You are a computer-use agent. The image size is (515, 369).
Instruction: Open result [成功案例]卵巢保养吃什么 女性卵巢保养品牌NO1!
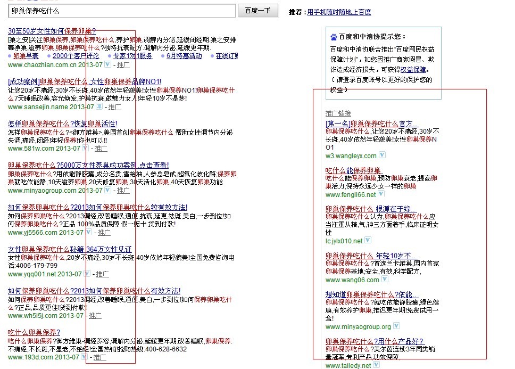coord(85,81)
